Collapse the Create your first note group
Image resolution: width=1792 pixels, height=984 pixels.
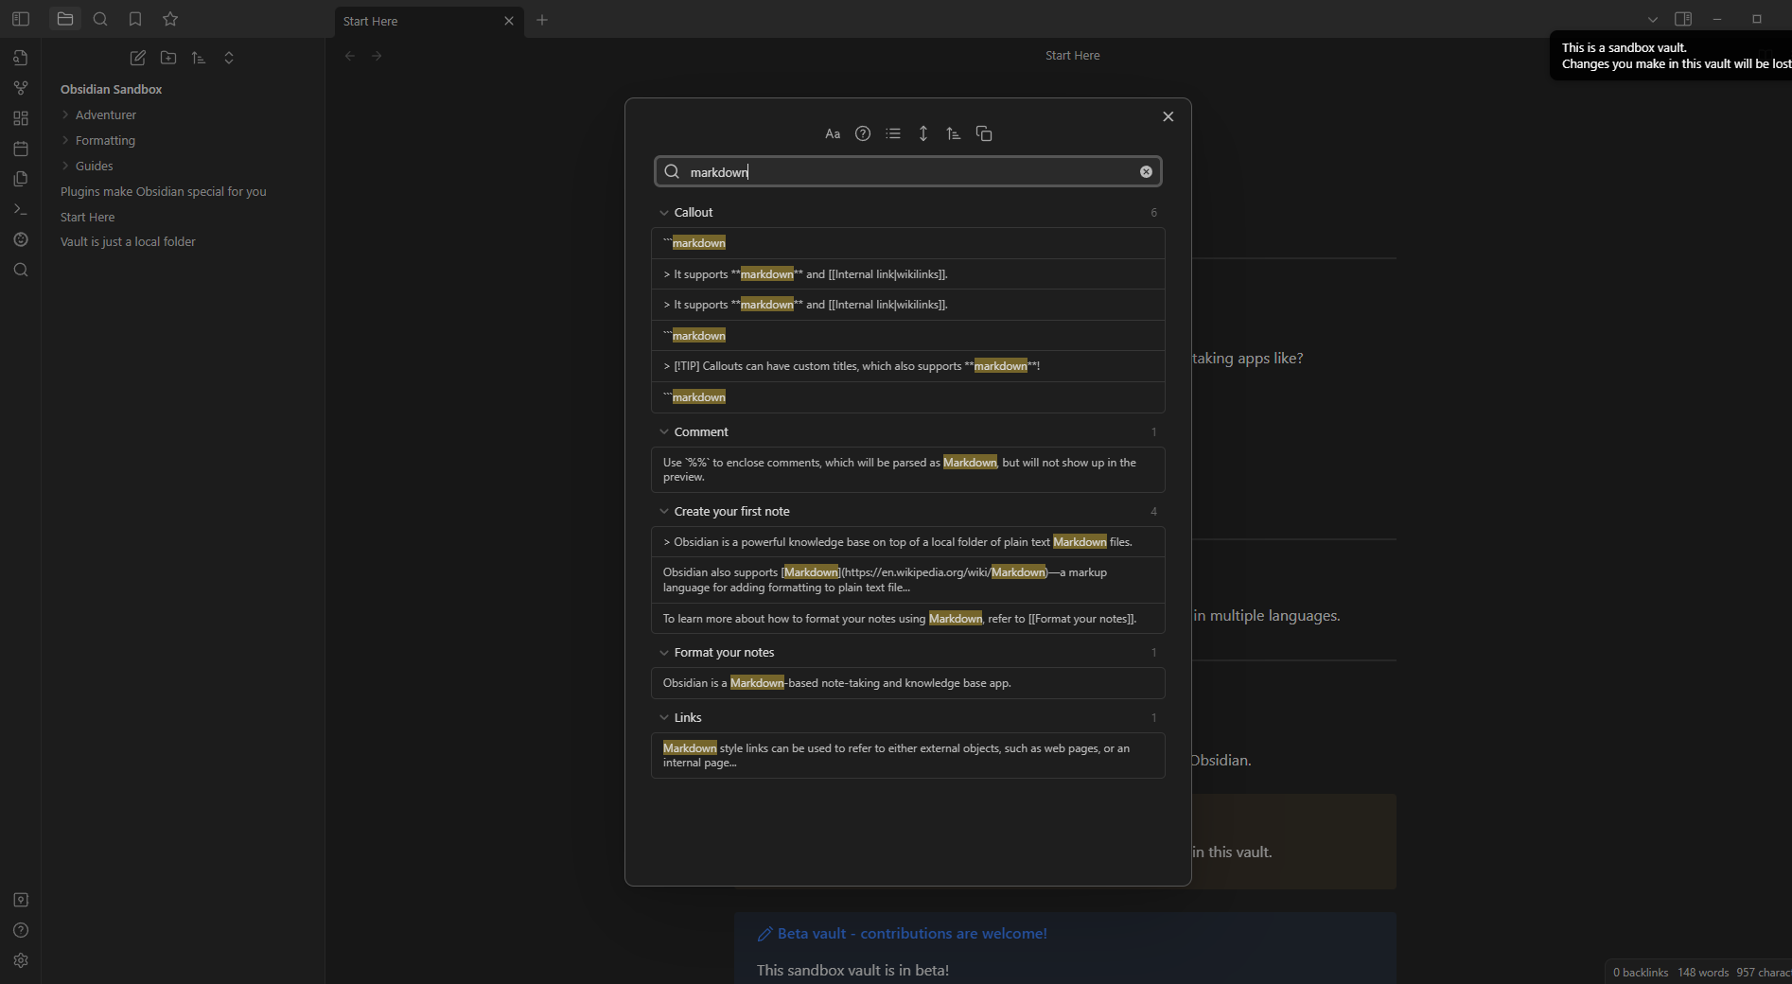tap(664, 512)
